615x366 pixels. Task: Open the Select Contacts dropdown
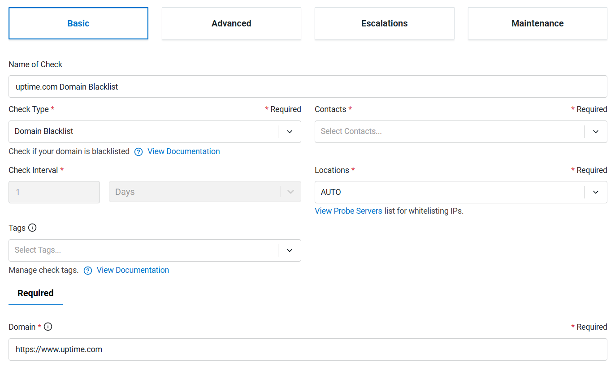(461, 132)
